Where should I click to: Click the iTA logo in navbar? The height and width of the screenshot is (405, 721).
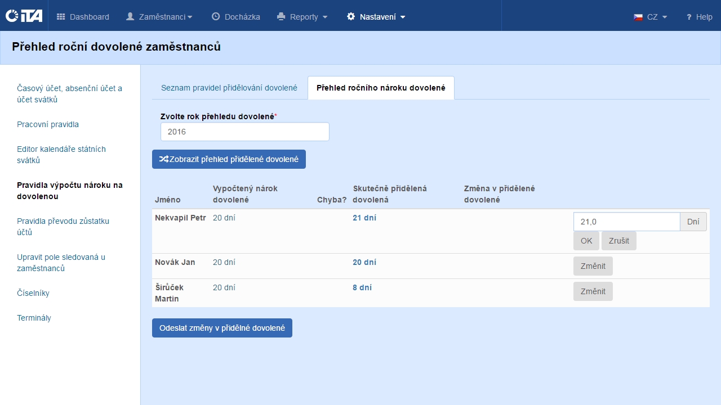click(24, 16)
